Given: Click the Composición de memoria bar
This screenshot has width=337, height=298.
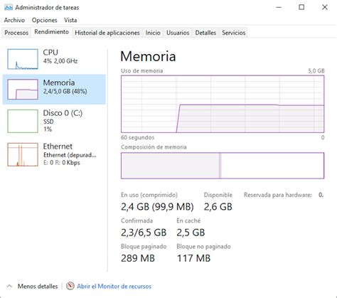Looking at the screenshot, I should click(x=223, y=166).
